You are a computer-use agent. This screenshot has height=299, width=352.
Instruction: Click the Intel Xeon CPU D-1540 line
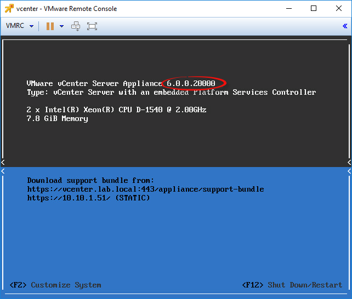tap(116, 110)
